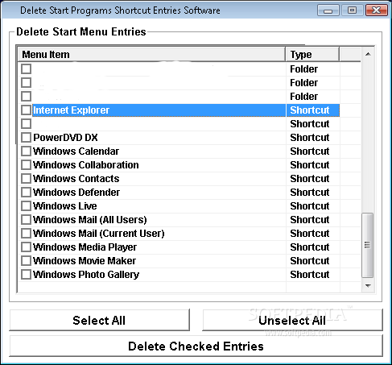Select the Windows Defender entry
This screenshot has height=365, width=392.
click(x=76, y=193)
